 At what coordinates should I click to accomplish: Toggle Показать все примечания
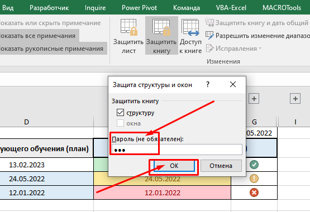[37, 36]
